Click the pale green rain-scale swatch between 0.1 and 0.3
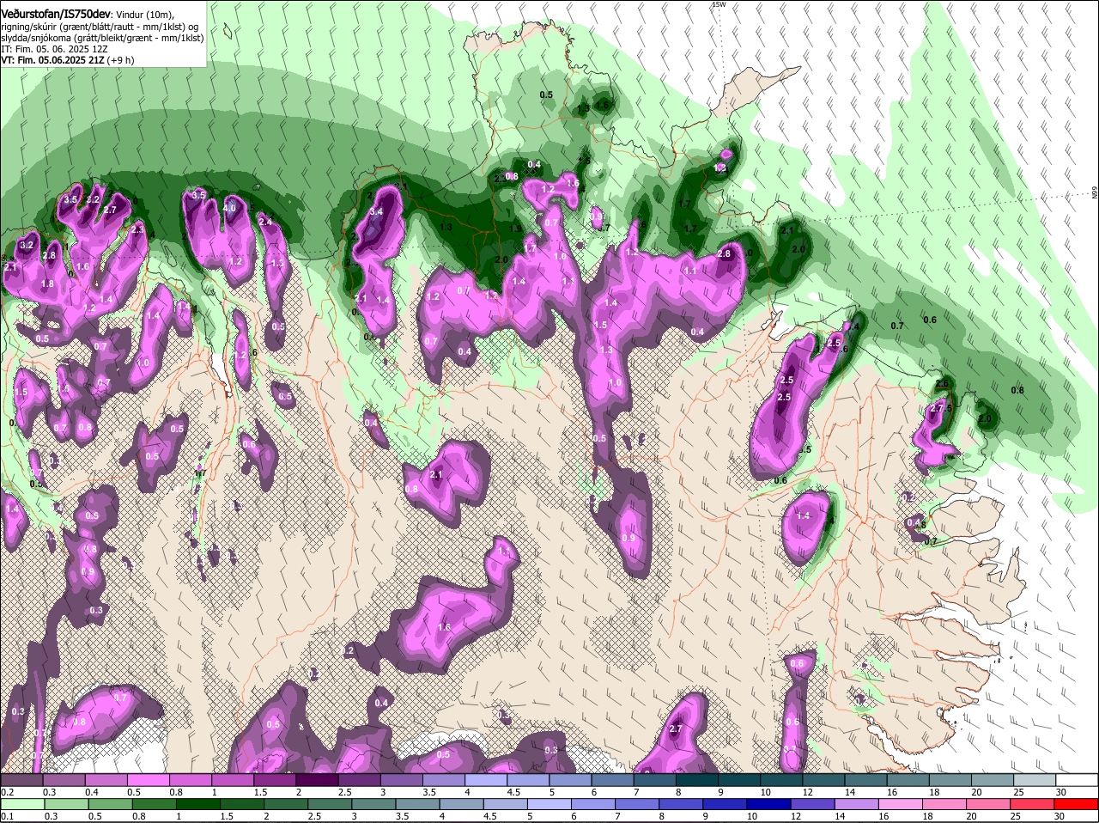 pyautogui.click(x=21, y=804)
